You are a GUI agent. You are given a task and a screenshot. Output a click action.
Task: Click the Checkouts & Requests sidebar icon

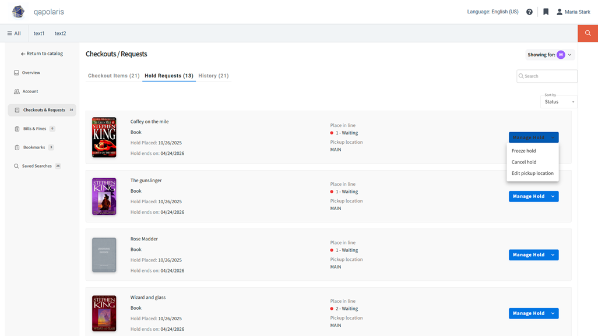pos(17,110)
